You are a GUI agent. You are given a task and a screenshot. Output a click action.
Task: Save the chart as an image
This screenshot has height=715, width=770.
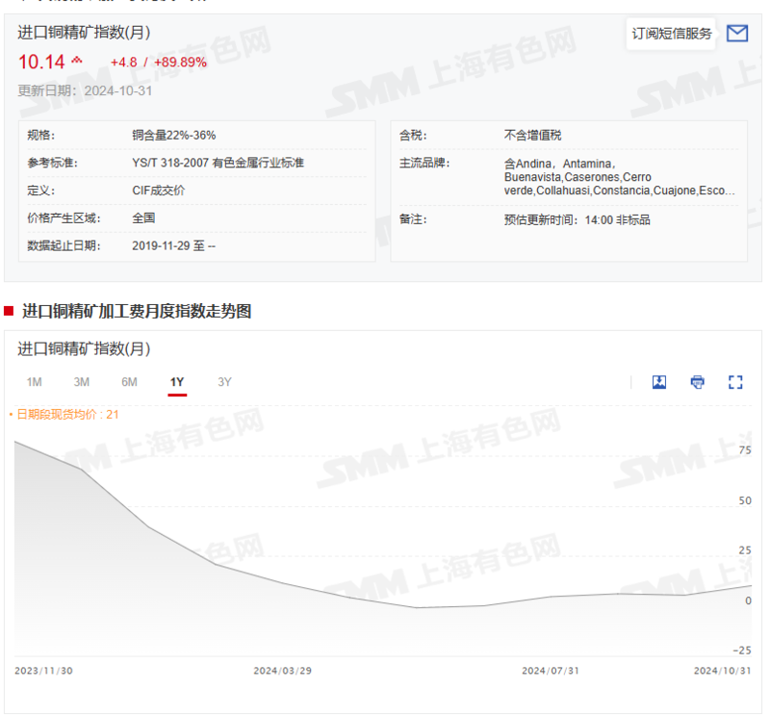(659, 382)
